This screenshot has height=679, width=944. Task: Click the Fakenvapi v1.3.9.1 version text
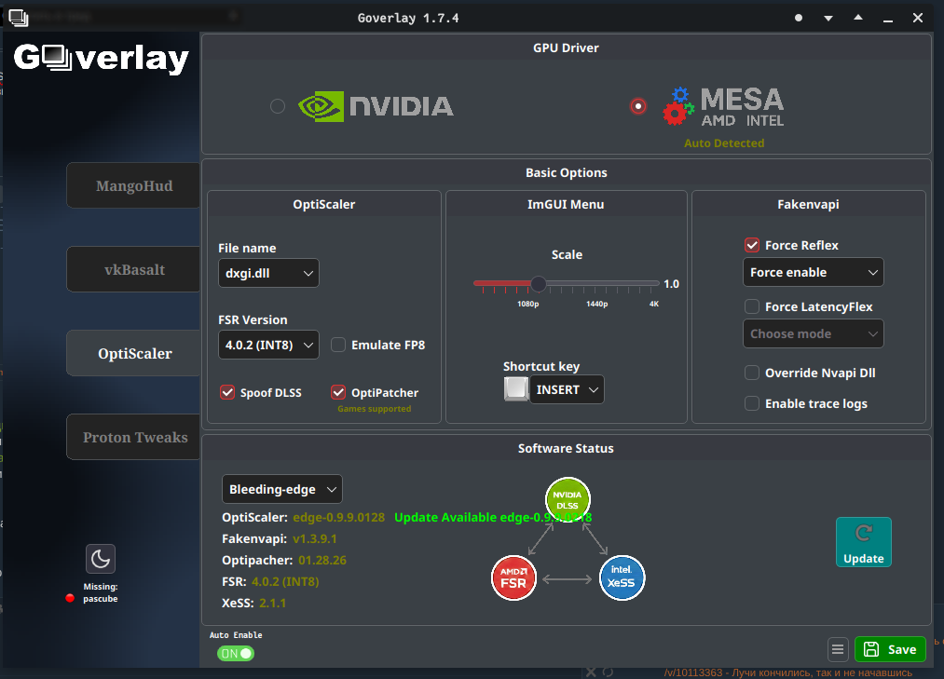tap(315, 538)
